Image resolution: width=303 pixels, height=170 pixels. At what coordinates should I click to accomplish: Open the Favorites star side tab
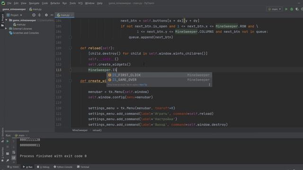click(x=2, y=154)
